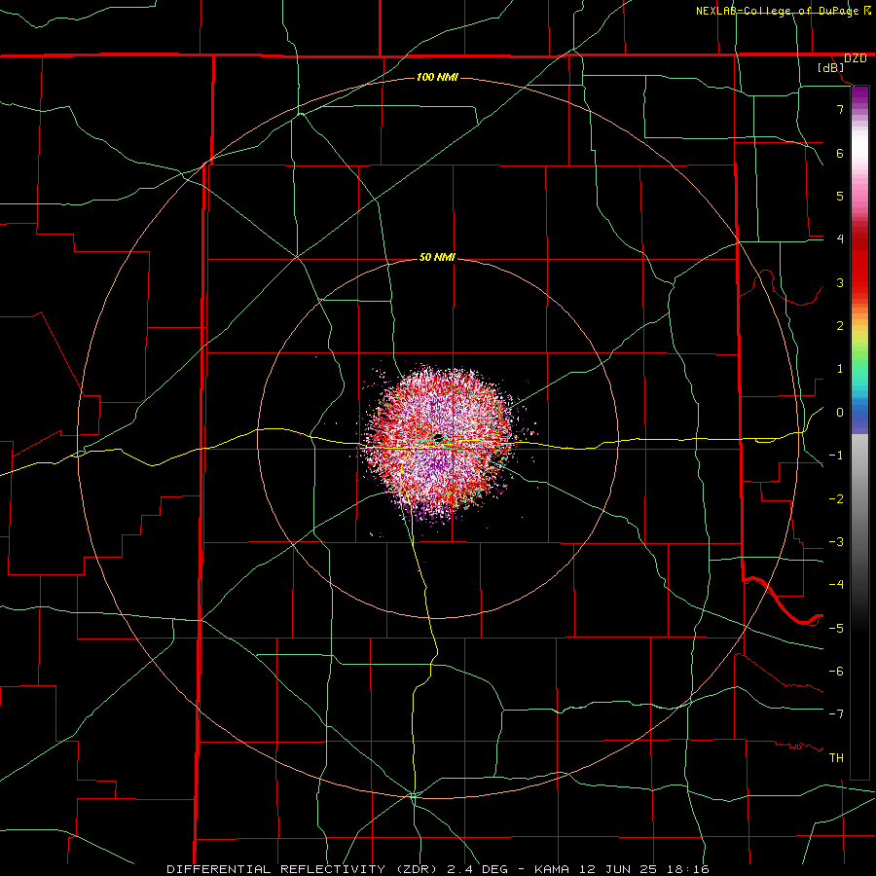The width and height of the screenshot is (876, 876).
Task: Click the -3 dB color scale label
Action: pos(836,542)
